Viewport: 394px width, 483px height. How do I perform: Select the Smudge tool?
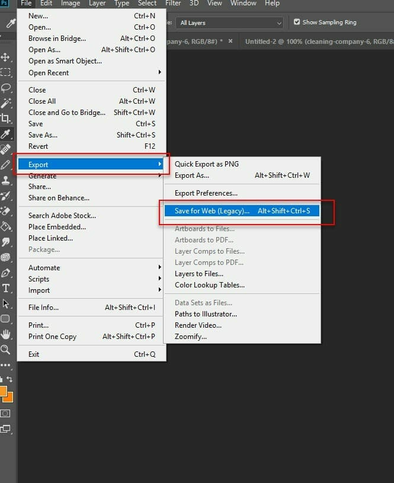5,242
